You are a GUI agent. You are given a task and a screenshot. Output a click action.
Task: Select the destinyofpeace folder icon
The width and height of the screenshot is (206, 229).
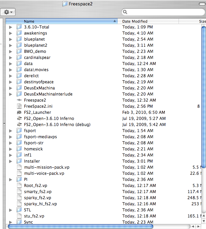point(19,82)
